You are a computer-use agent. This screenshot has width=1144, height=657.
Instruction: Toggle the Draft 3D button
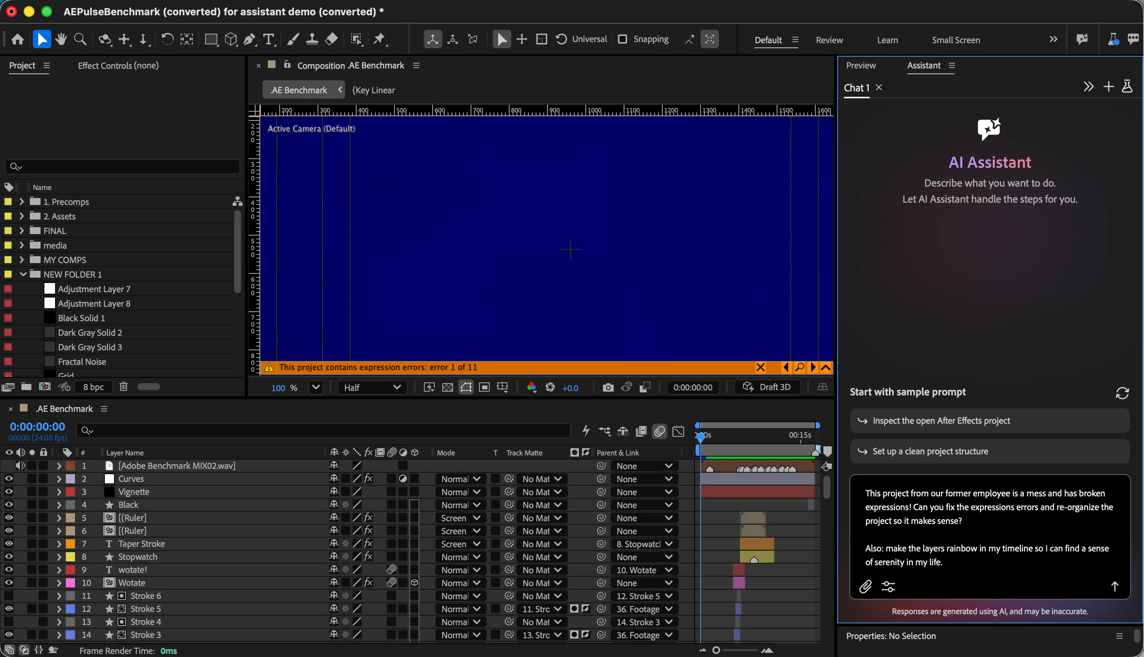pos(767,387)
